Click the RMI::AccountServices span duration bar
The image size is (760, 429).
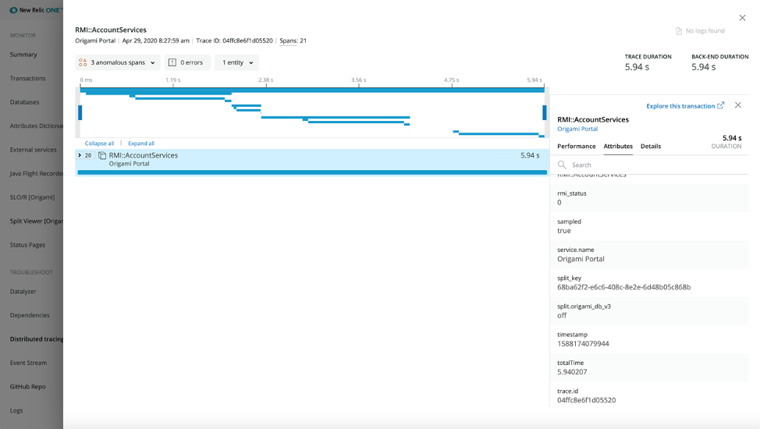[312, 172]
